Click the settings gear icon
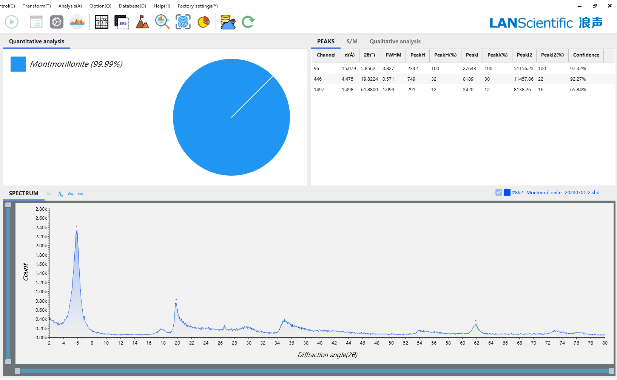 pos(56,22)
